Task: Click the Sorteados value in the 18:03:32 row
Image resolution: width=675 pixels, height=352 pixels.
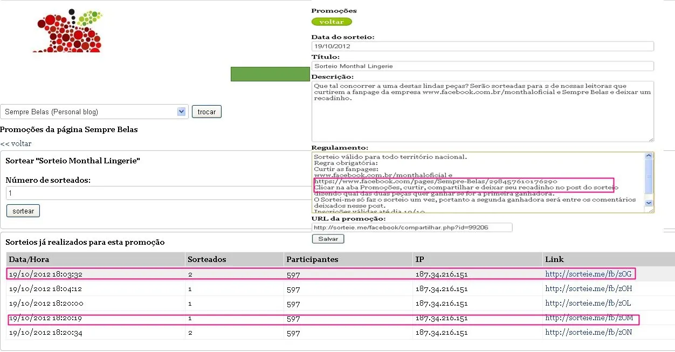Action: (x=190, y=274)
